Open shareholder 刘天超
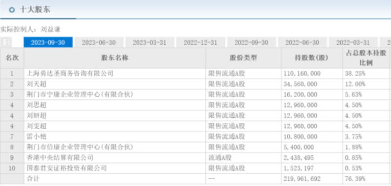Viewport: 391px width, 186px height. pos(37,84)
